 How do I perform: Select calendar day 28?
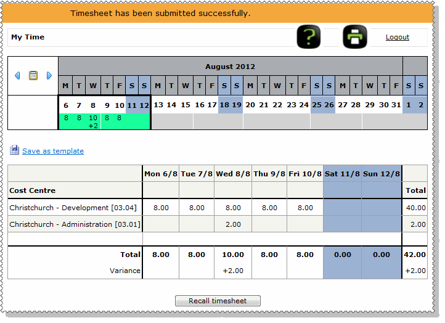click(x=356, y=105)
